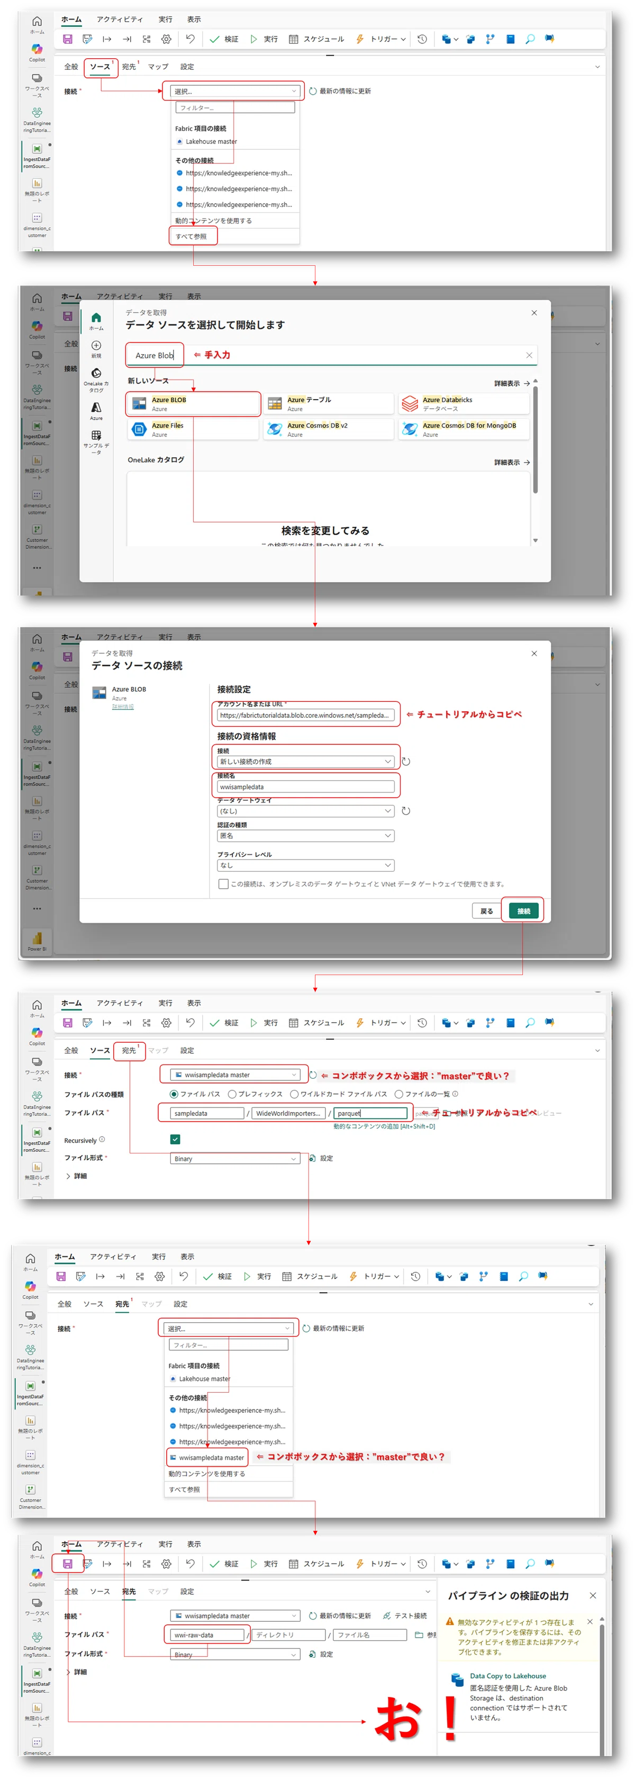Click 詳細情報 under Azure BLOB in the connection dialog
Image resolution: width=635 pixels, height=1788 pixels.
(123, 706)
